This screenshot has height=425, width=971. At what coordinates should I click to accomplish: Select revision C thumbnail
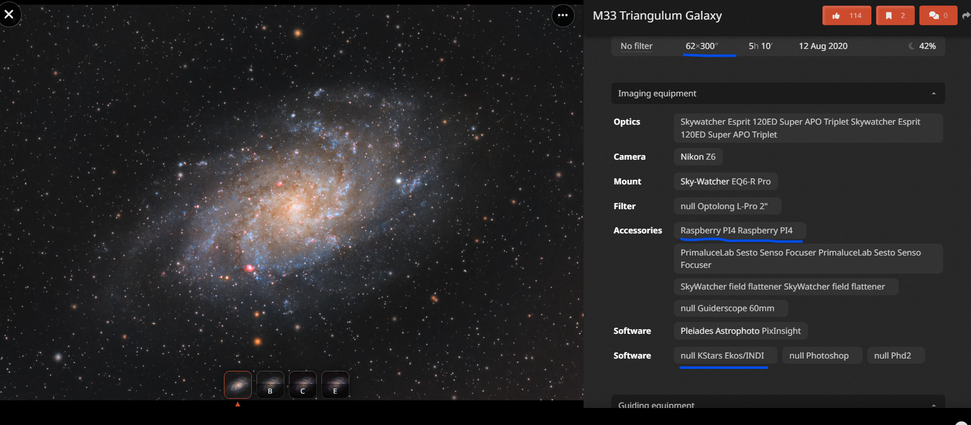[303, 385]
